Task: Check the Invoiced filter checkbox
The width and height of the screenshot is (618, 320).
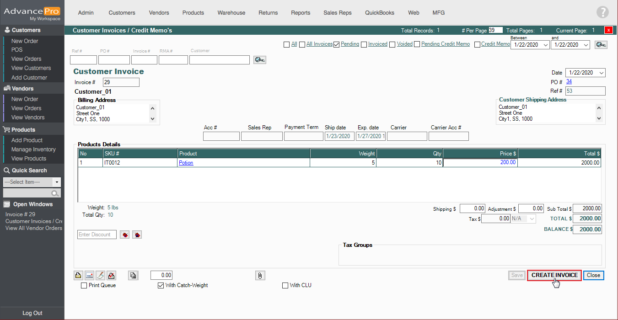Action: coord(364,44)
